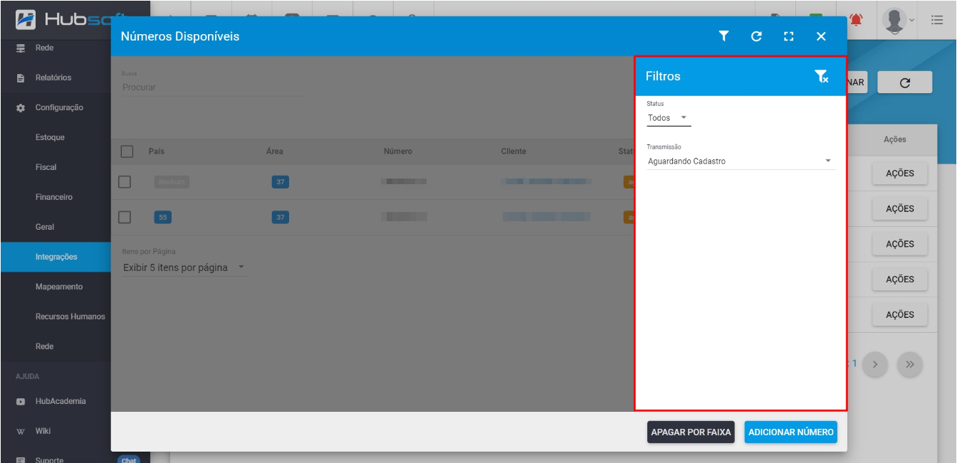Open the Estoque submenu item
The width and height of the screenshot is (962, 463).
(50, 137)
